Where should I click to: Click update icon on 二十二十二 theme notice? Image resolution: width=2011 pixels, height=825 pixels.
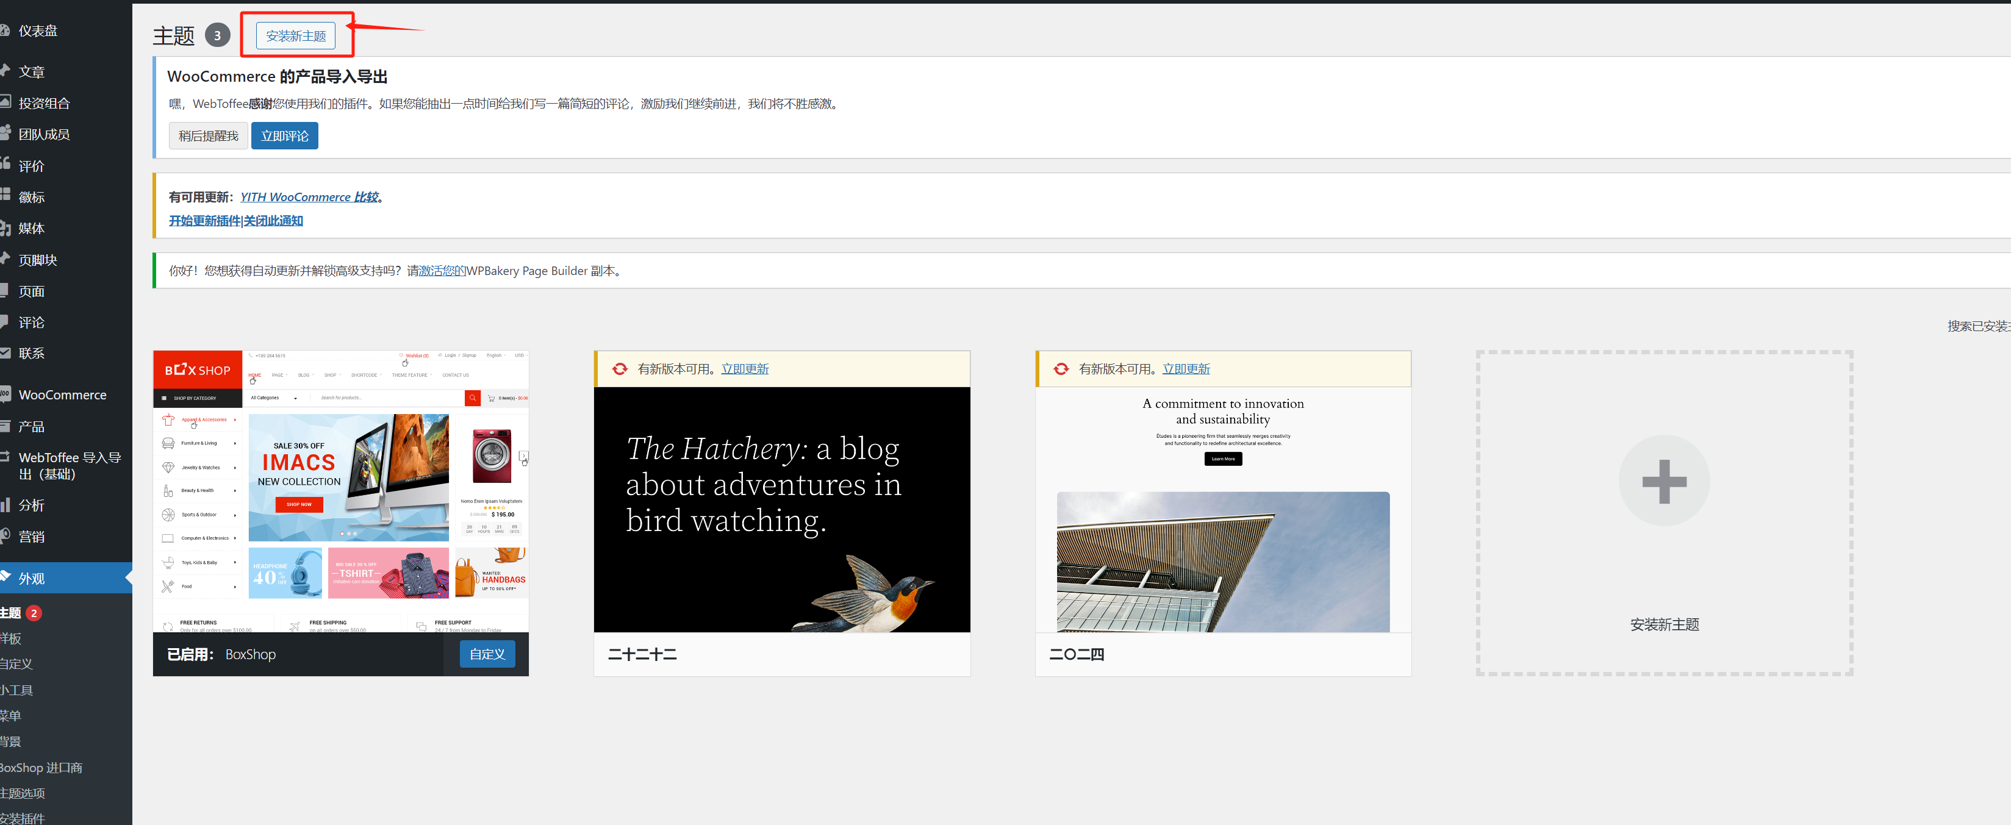click(619, 369)
